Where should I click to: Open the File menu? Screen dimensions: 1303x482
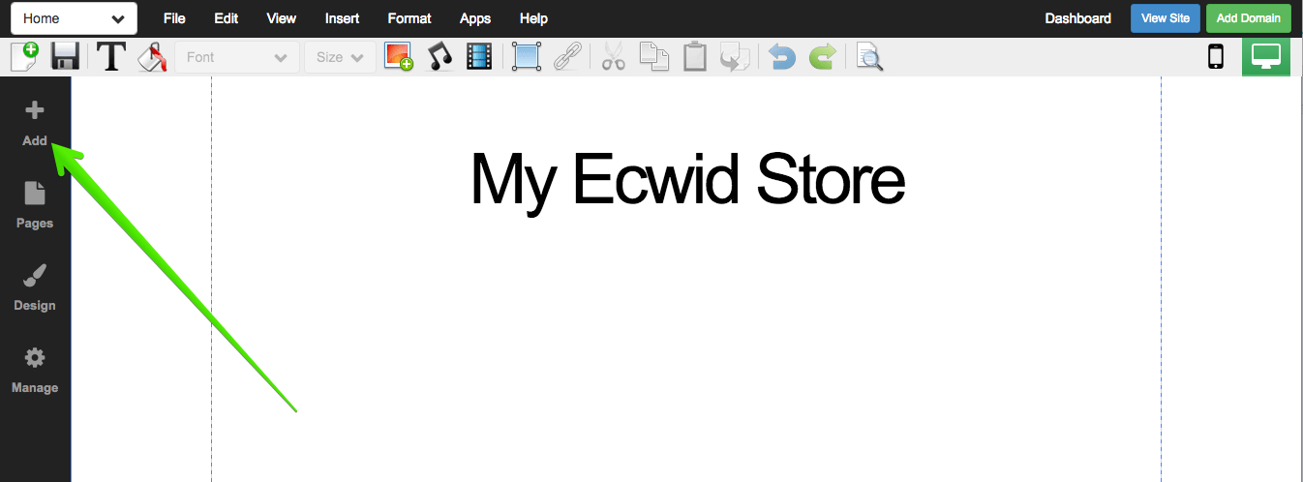pos(174,18)
